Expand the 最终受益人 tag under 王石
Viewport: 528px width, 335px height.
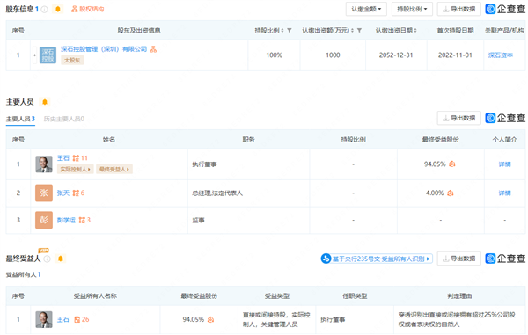pos(114,169)
